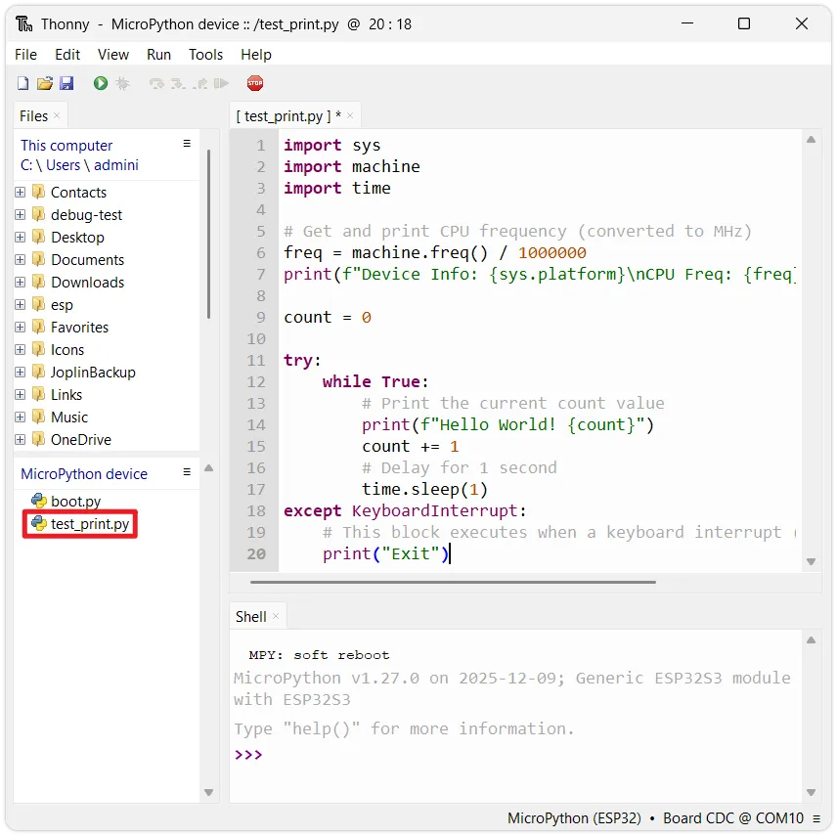The height and width of the screenshot is (836, 837).
Task: Click the New file icon in toolbar
Action: [22, 84]
